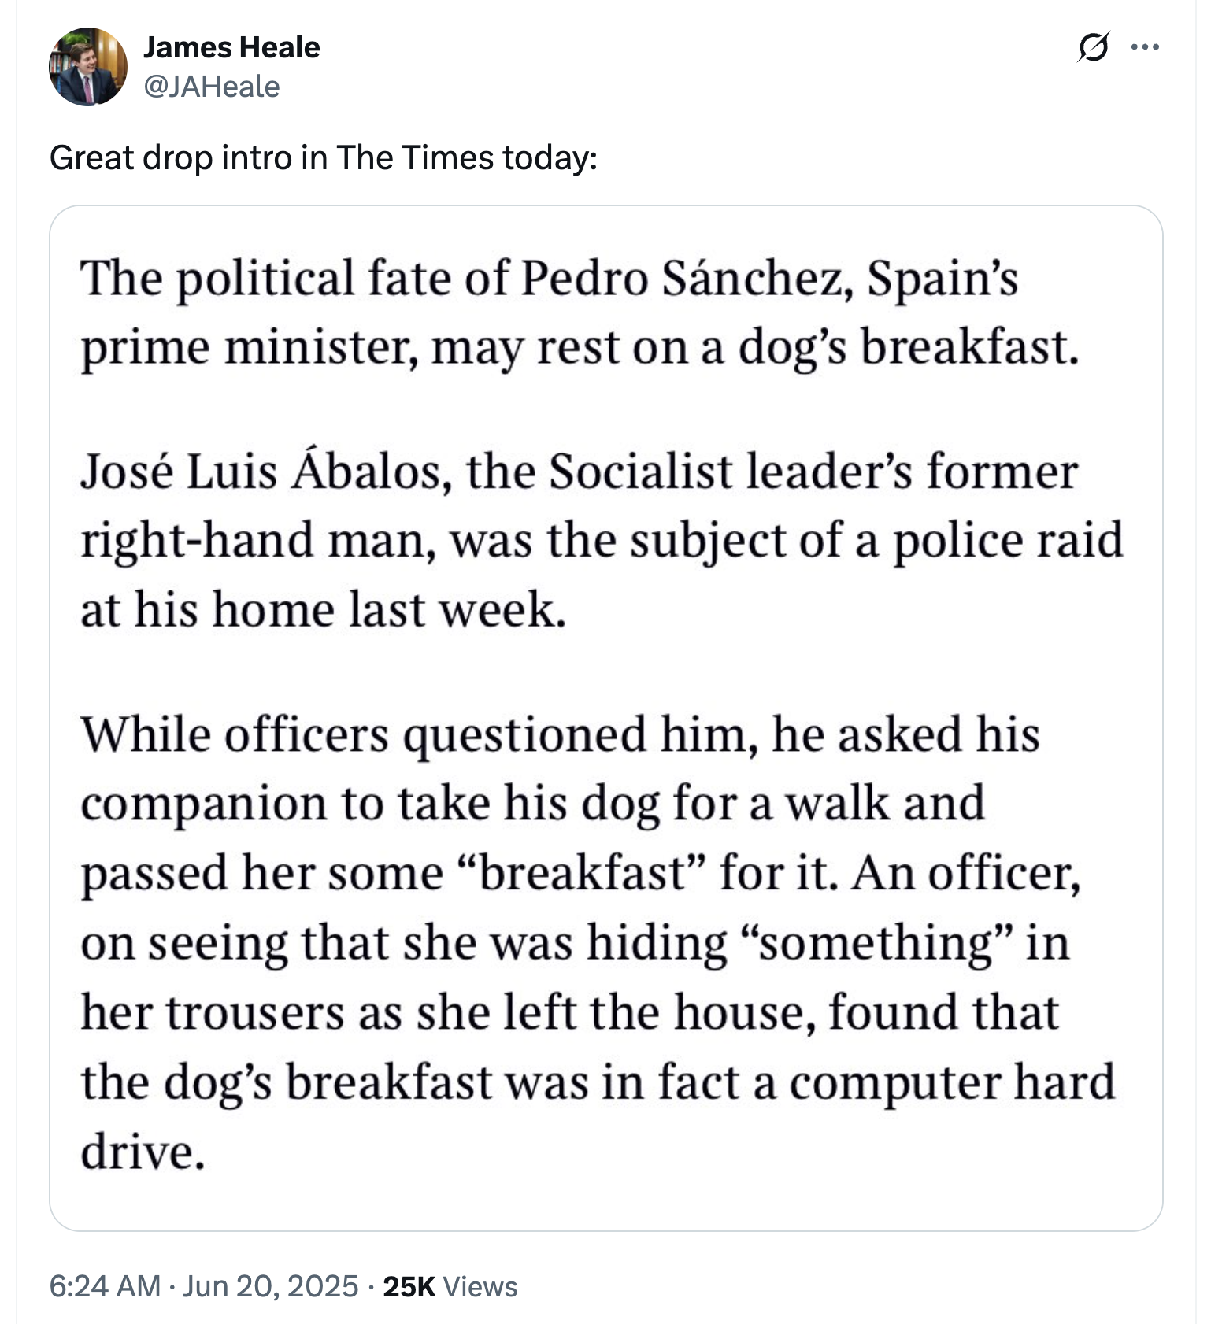Click the Jun 20, 2025 date
The height and width of the screenshot is (1324, 1211).
[270, 1286]
